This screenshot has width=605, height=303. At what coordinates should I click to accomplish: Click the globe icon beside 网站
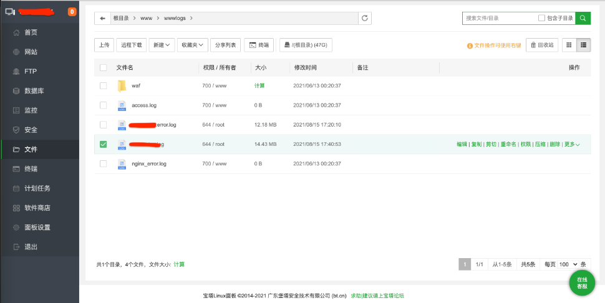pos(16,52)
